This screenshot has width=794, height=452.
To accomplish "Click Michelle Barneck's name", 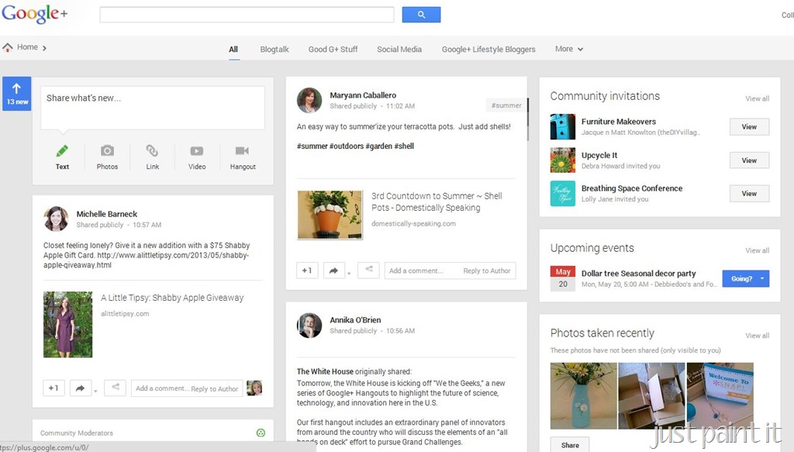I will [x=107, y=214].
